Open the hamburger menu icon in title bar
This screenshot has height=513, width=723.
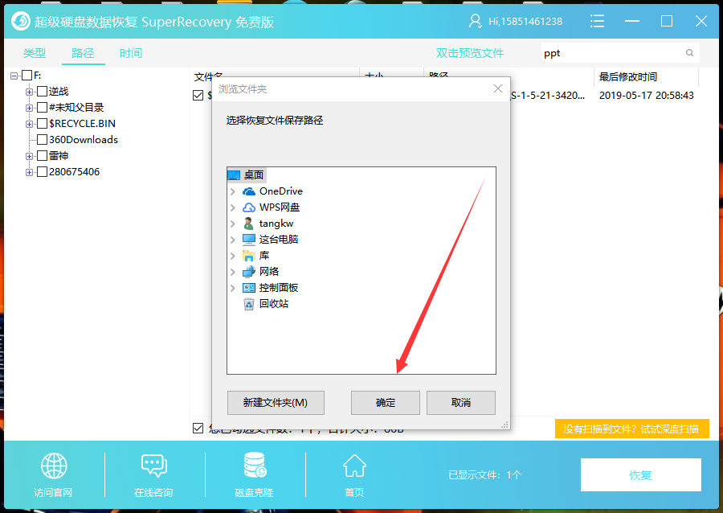tap(597, 21)
